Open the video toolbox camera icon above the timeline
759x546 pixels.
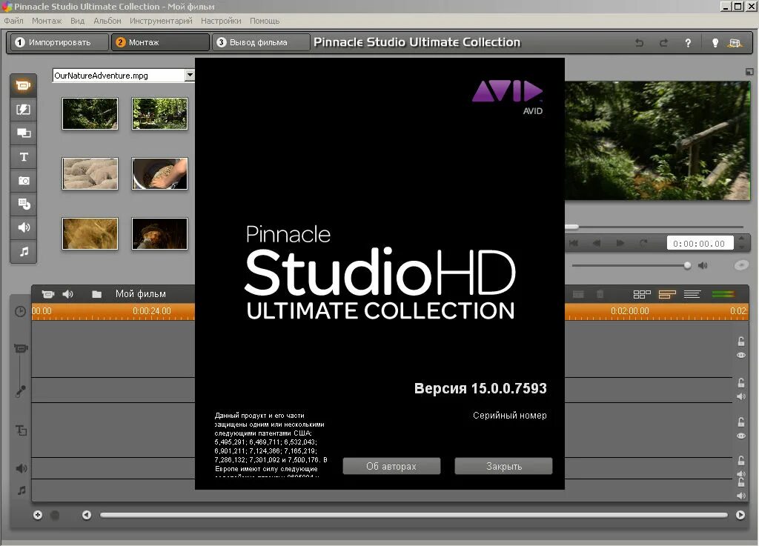pyautogui.click(x=48, y=293)
